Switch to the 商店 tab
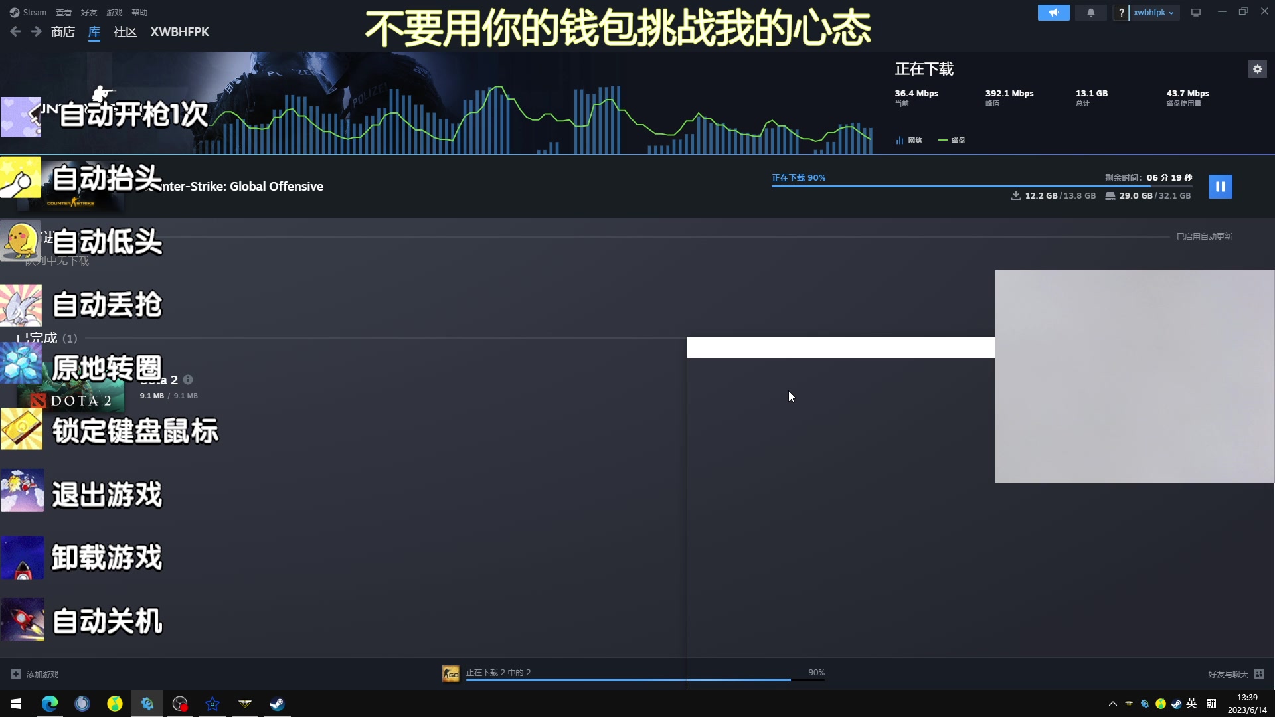1275x717 pixels. point(63,32)
